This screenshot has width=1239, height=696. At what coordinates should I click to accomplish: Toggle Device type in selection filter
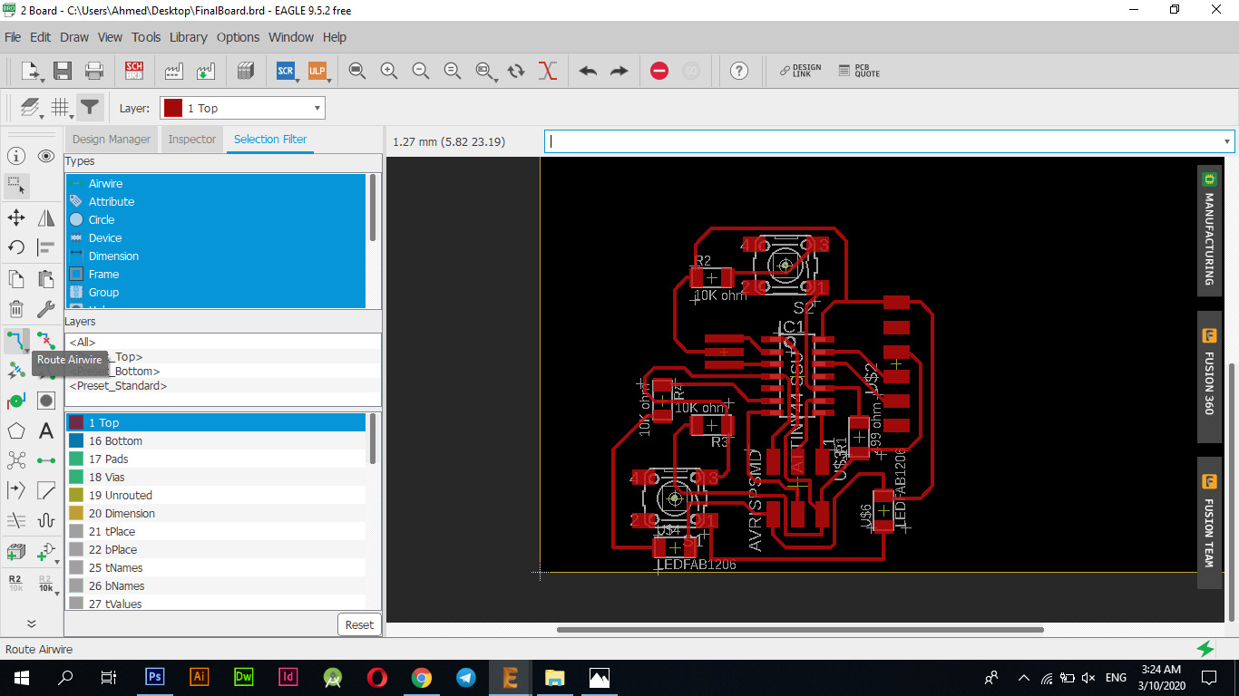coord(215,237)
